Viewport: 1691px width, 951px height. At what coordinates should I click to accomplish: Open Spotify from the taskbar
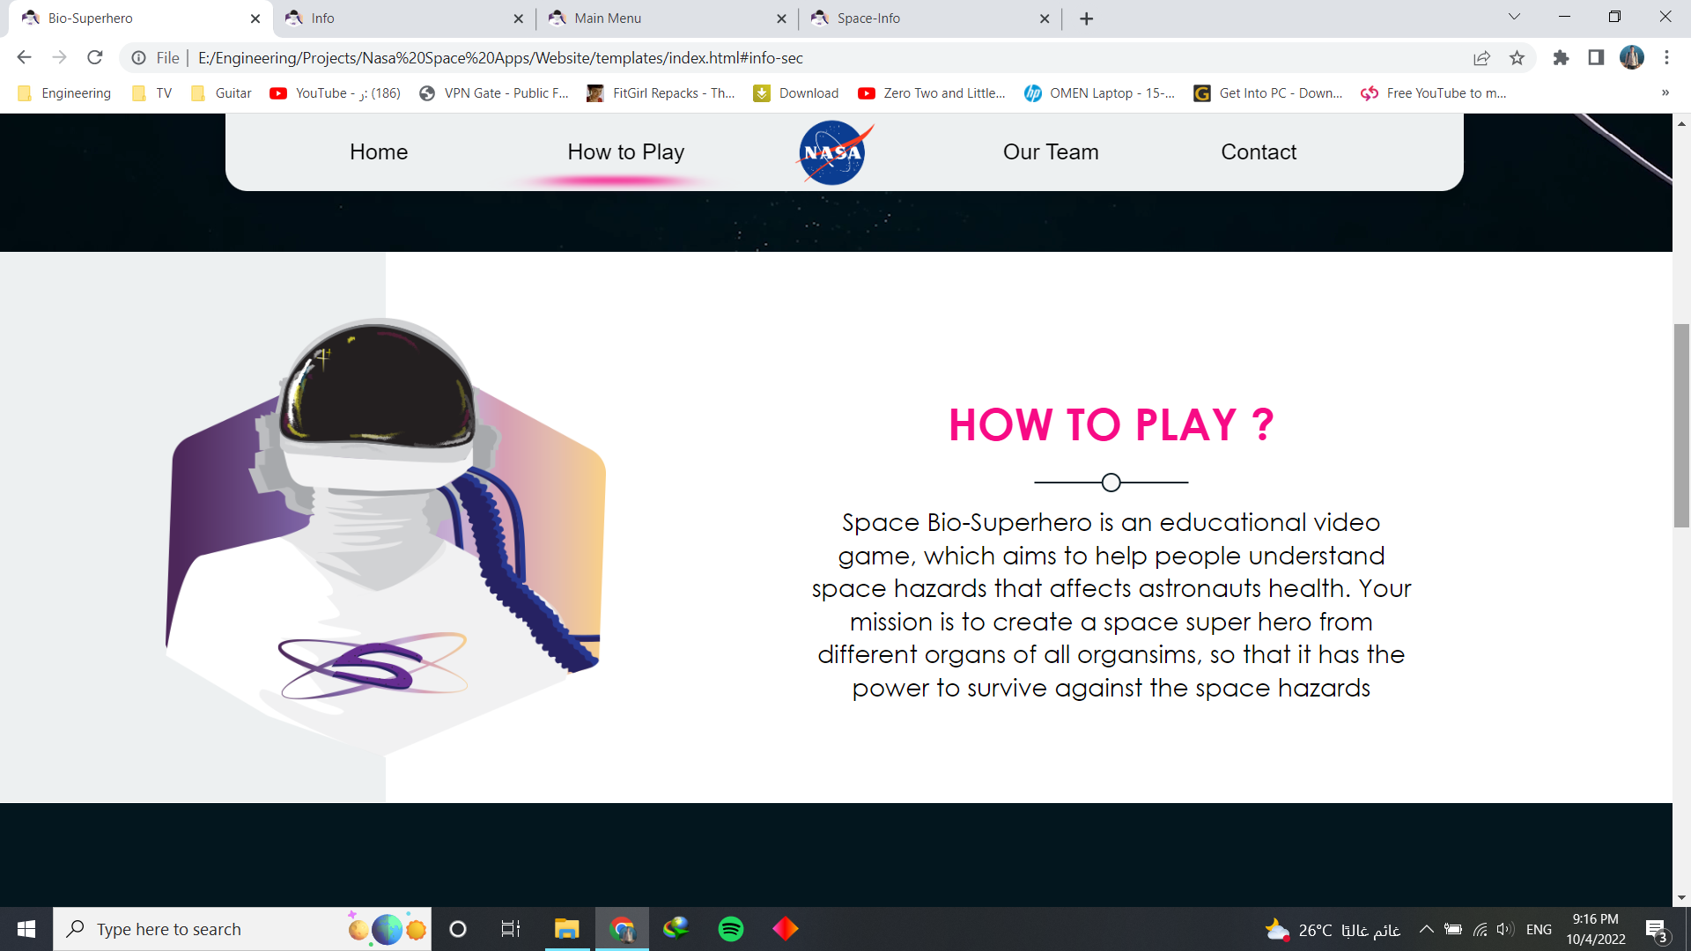click(x=730, y=929)
